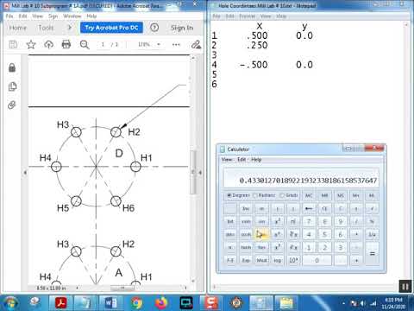The image size is (414, 311).
Task: Click the sin button in Calculator
Action: [261, 221]
